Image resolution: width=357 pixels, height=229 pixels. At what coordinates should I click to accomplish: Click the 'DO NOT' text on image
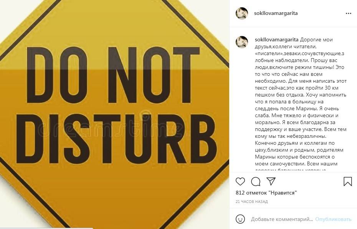pyautogui.click(x=113, y=75)
